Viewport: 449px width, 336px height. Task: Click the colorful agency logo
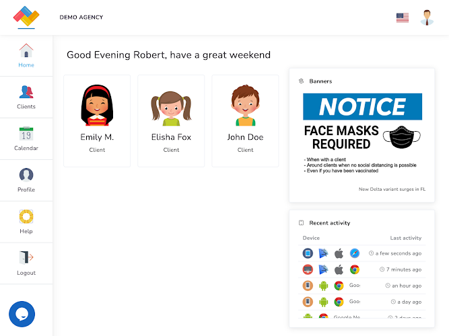pyautogui.click(x=26, y=16)
